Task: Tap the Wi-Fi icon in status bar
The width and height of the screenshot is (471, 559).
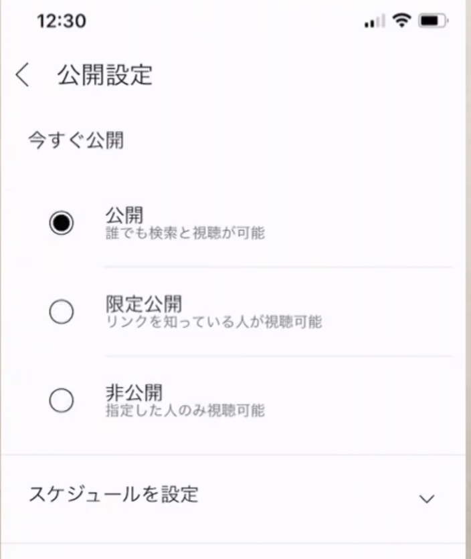Action: coord(401,20)
